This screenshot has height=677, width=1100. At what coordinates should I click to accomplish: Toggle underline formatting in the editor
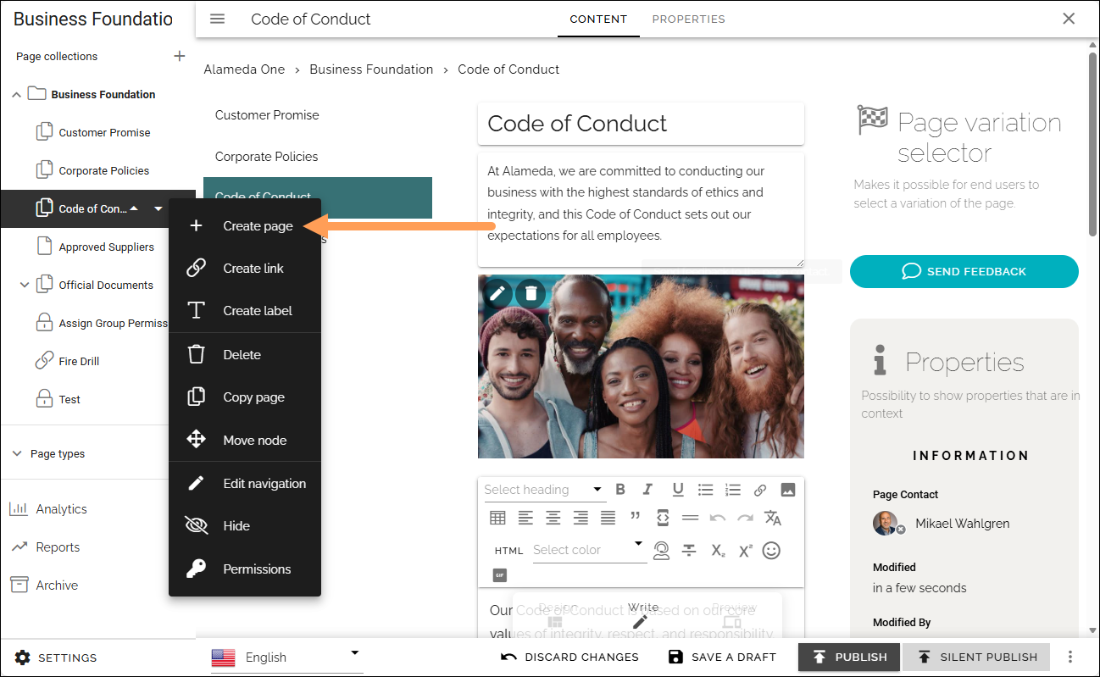pyautogui.click(x=677, y=490)
